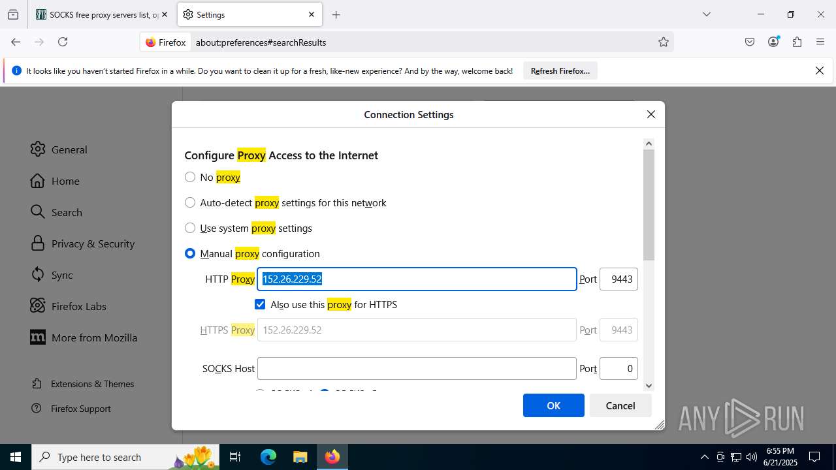Open the Windows notification center
Viewport: 836px width, 470px height.
coord(814,457)
